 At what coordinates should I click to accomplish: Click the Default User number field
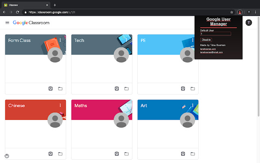(216, 34)
